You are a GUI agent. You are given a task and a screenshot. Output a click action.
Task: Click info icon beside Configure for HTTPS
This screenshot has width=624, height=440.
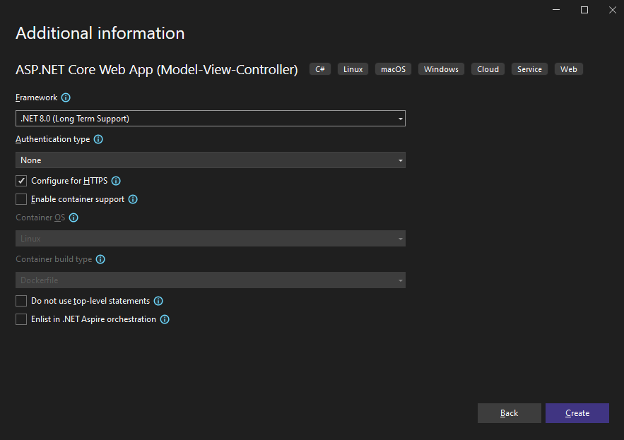[116, 181]
